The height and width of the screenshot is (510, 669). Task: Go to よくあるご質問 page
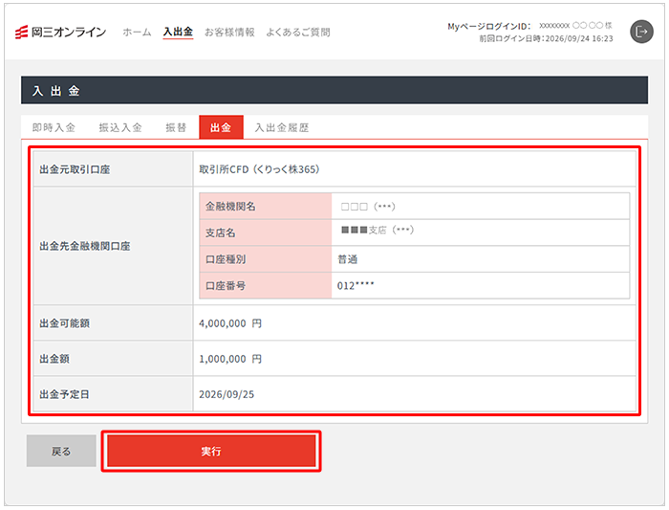[x=298, y=32]
